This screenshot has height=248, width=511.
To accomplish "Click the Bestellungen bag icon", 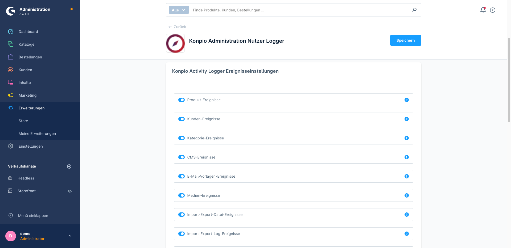I will tap(11, 57).
